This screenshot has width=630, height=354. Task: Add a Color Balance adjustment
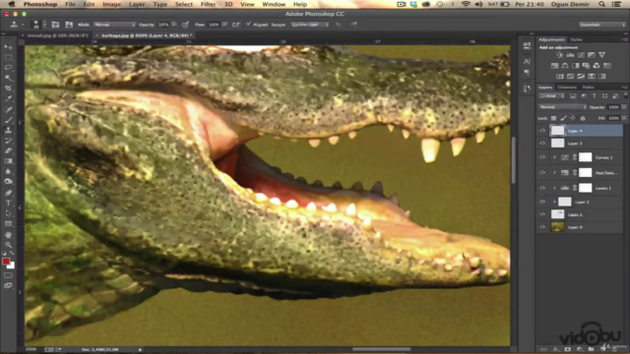(565, 66)
